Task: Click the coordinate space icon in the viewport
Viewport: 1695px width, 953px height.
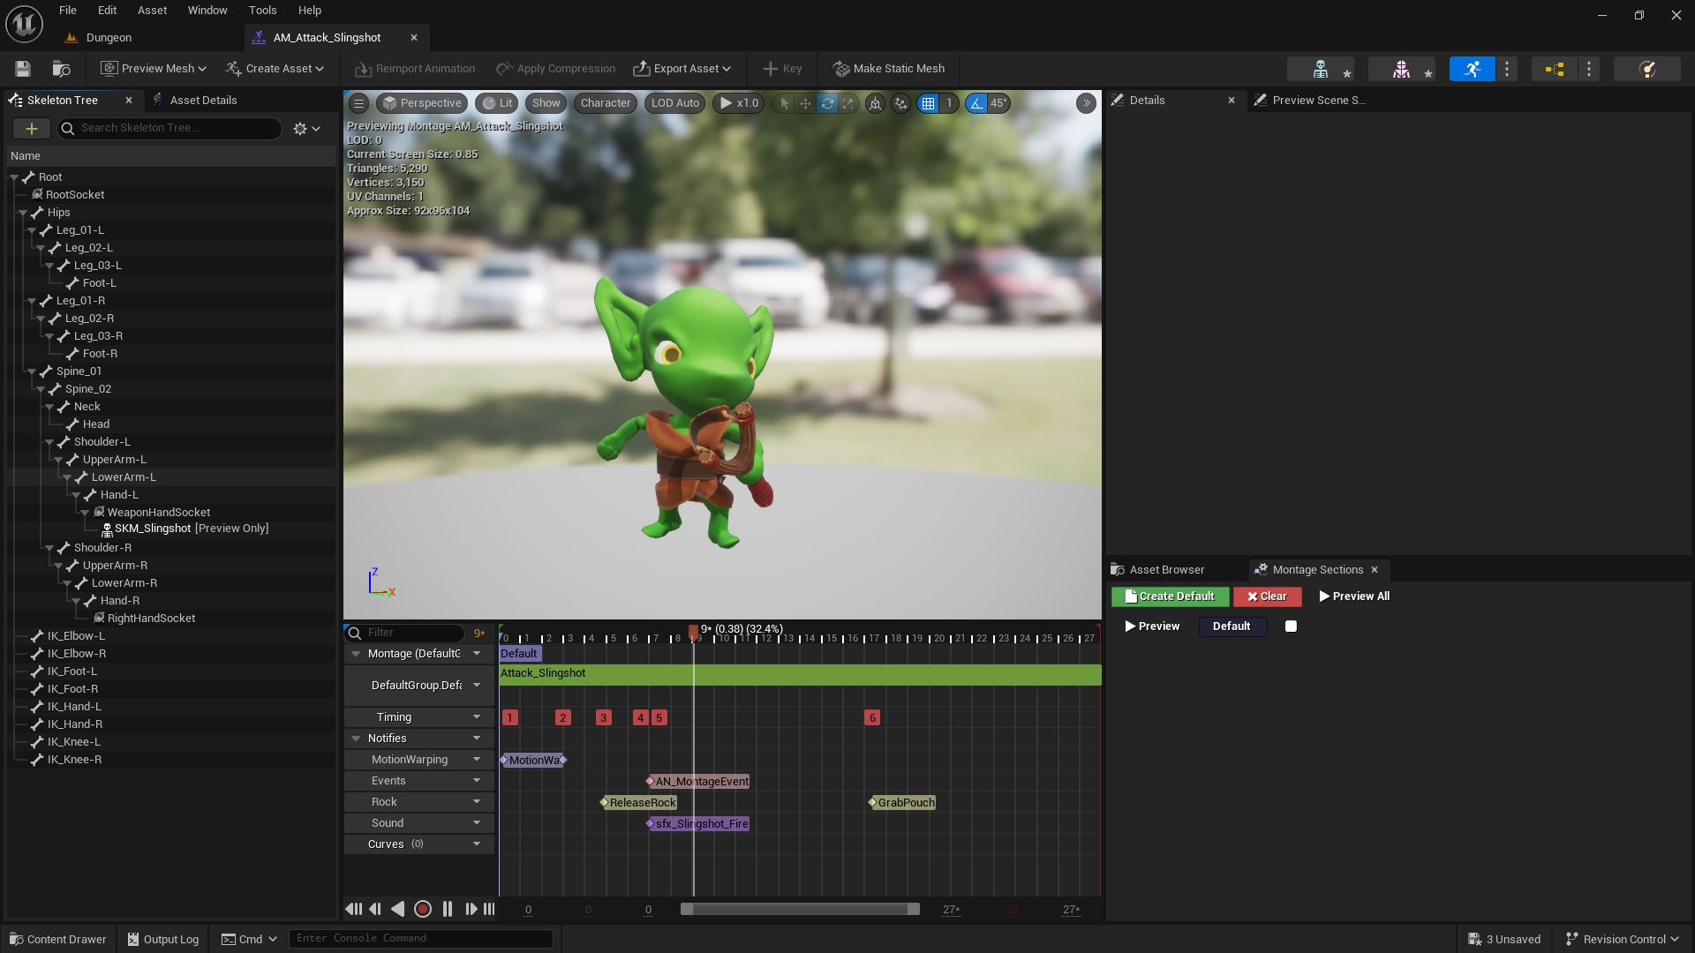Action: (x=875, y=103)
